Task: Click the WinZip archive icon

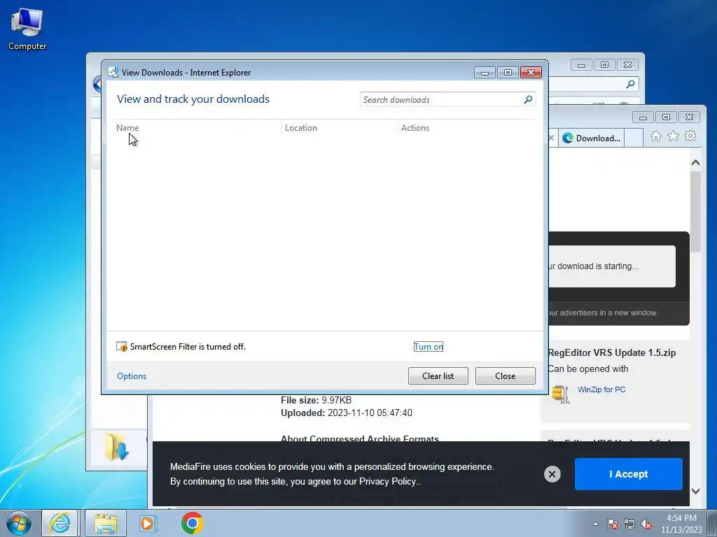Action: pos(560,394)
